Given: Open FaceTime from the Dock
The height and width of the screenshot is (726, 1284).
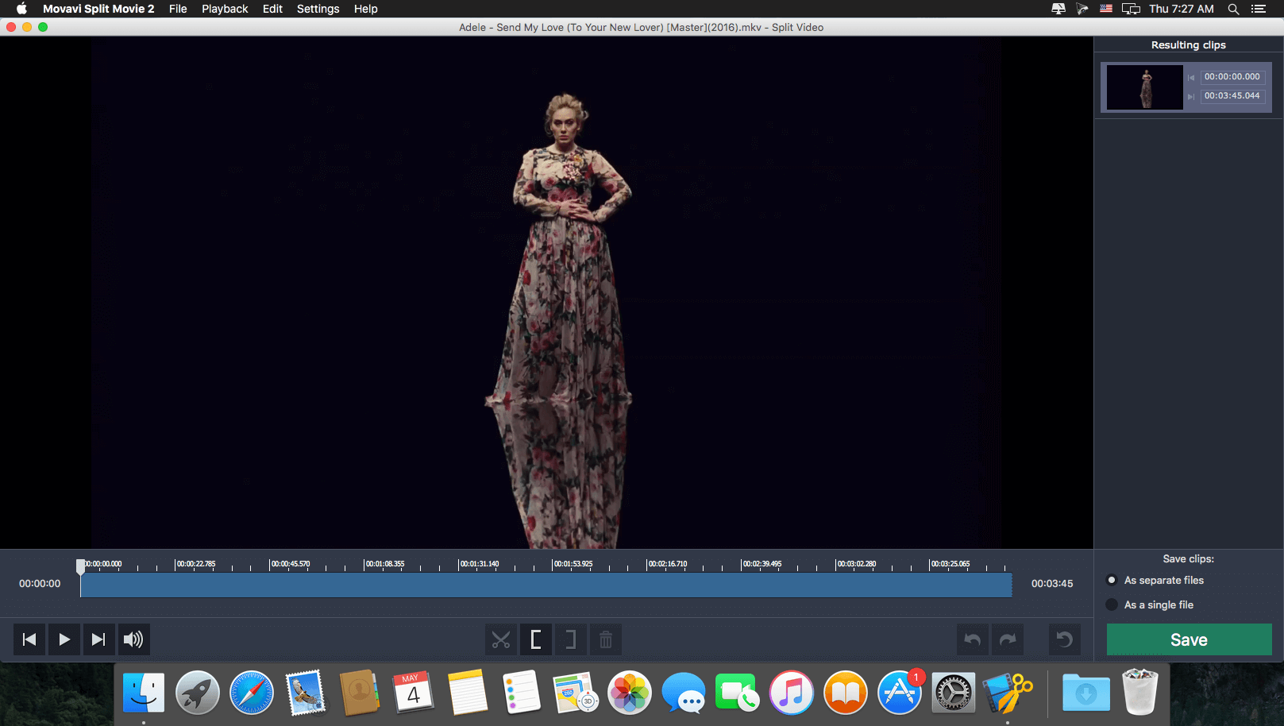Looking at the screenshot, I should pos(738,693).
